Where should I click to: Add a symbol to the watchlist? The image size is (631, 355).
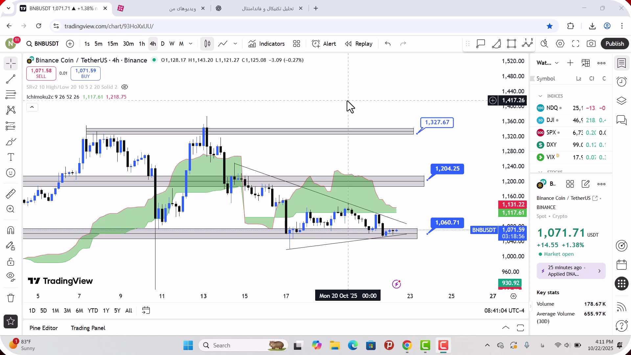pyautogui.click(x=570, y=63)
